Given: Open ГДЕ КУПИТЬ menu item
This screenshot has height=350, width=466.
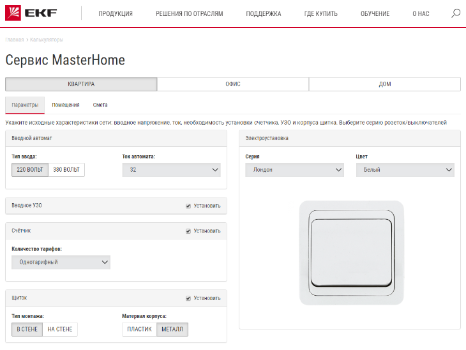Looking at the screenshot, I should 321,13.
